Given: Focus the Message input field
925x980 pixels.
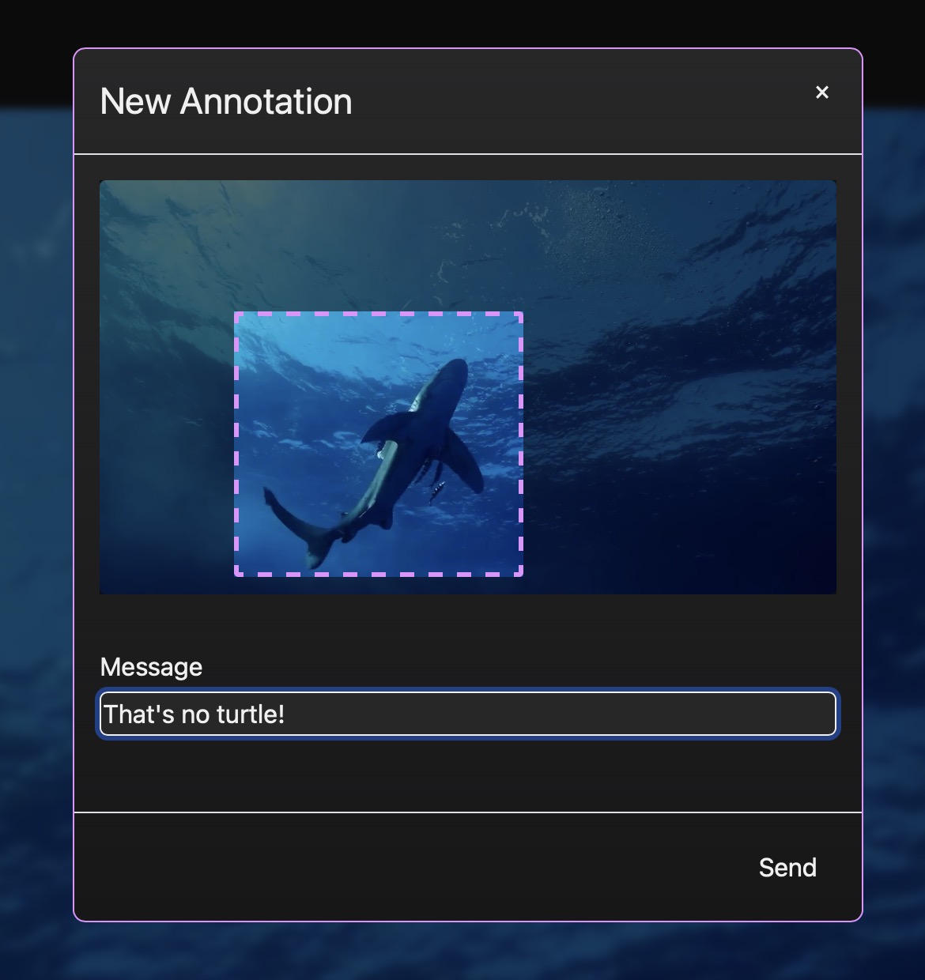Looking at the screenshot, I should tap(468, 714).
